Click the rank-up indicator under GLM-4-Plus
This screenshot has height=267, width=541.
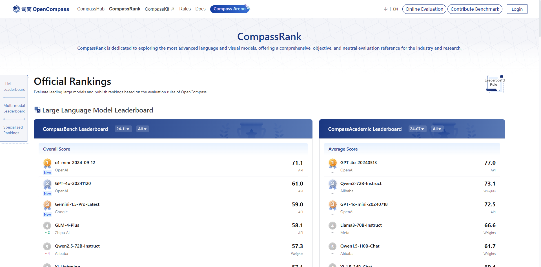[x=47, y=233]
